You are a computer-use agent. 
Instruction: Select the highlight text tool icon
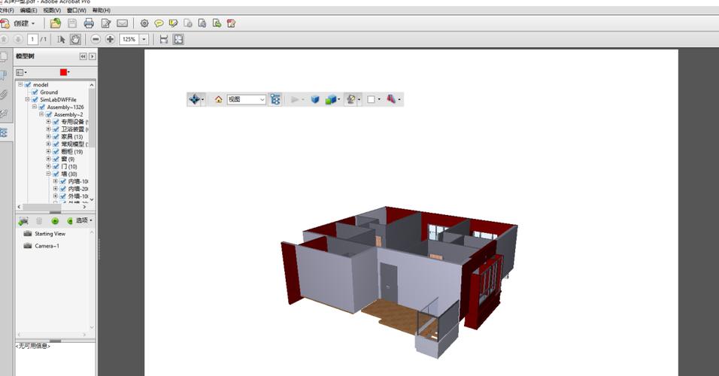pyautogui.click(x=173, y=23)
